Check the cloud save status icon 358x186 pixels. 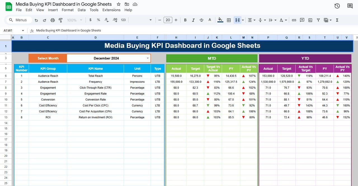pyautogui.click(x=135, y=4)
